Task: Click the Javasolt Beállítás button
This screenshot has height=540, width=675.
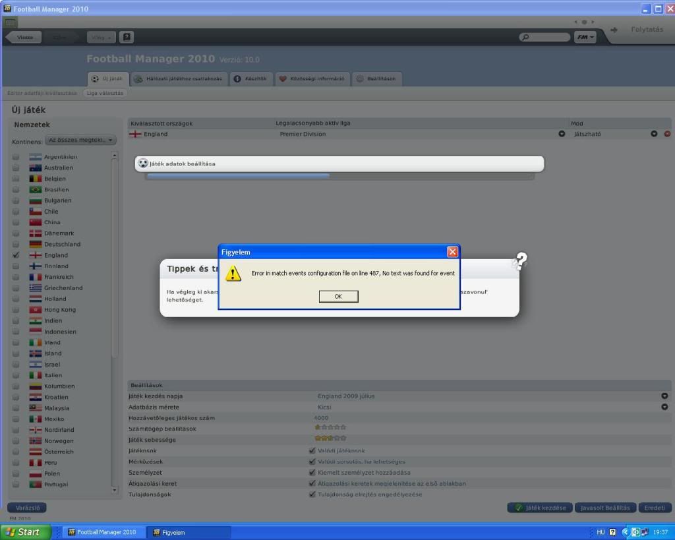Action: pos(605,508)
